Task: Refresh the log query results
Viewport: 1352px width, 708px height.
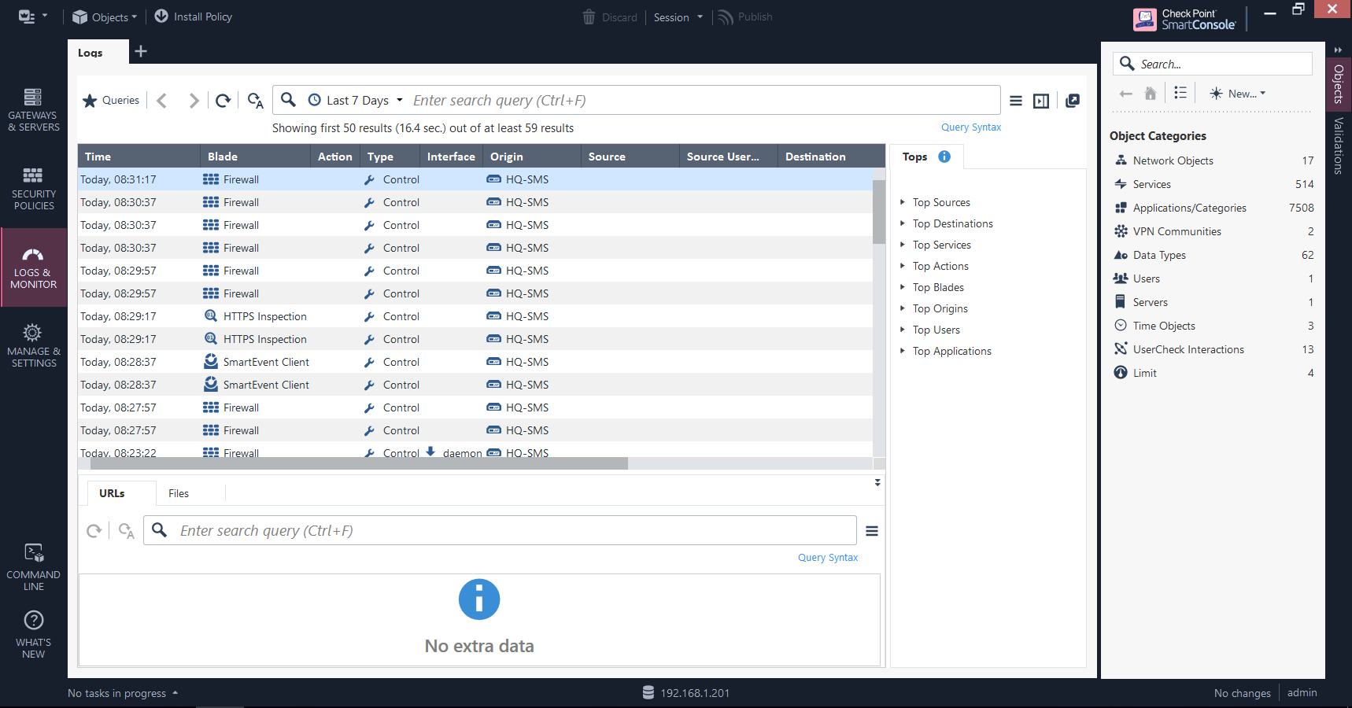Action: pos(223,100)
